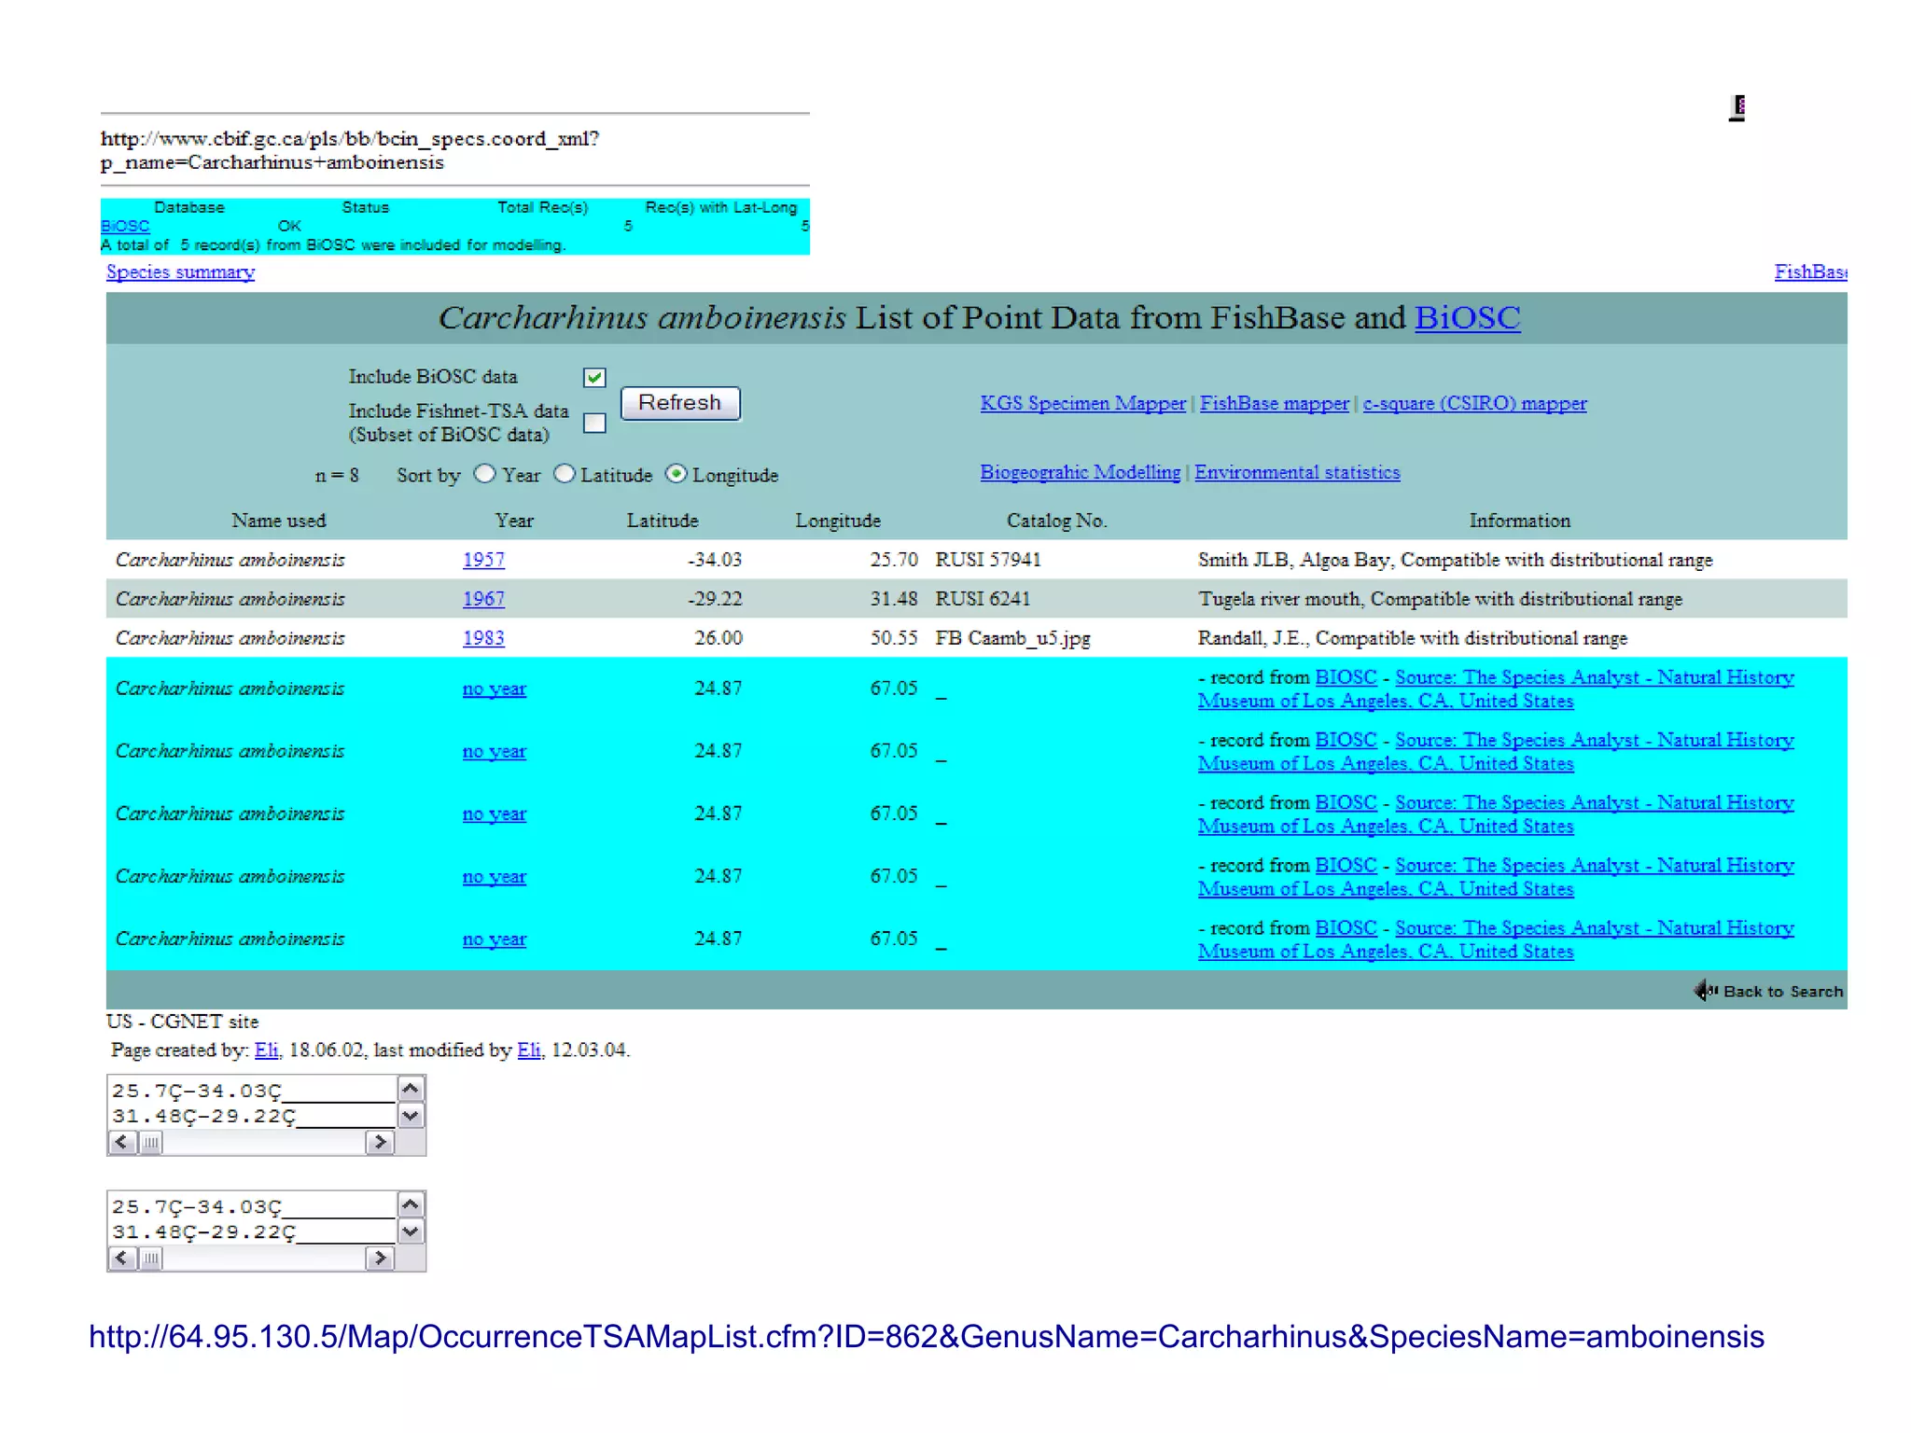Click the small icon at the top right

[1737, 107]
